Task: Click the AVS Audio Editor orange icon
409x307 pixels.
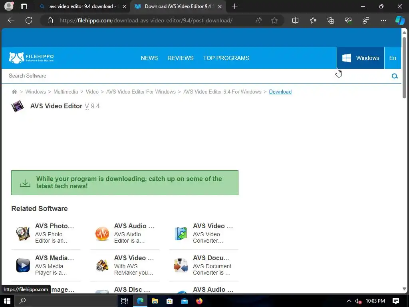Action: (102, 233)
